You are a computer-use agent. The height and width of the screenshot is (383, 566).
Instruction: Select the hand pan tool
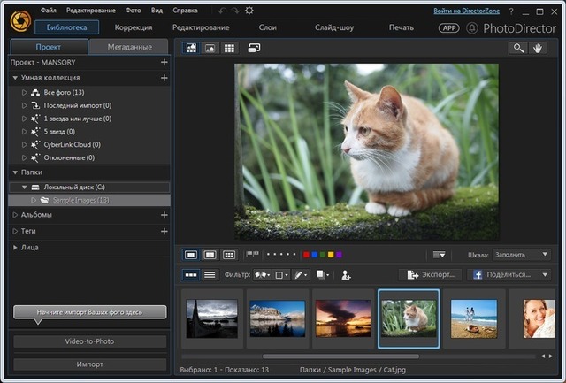pyautogui.click(x=539, y=48)
